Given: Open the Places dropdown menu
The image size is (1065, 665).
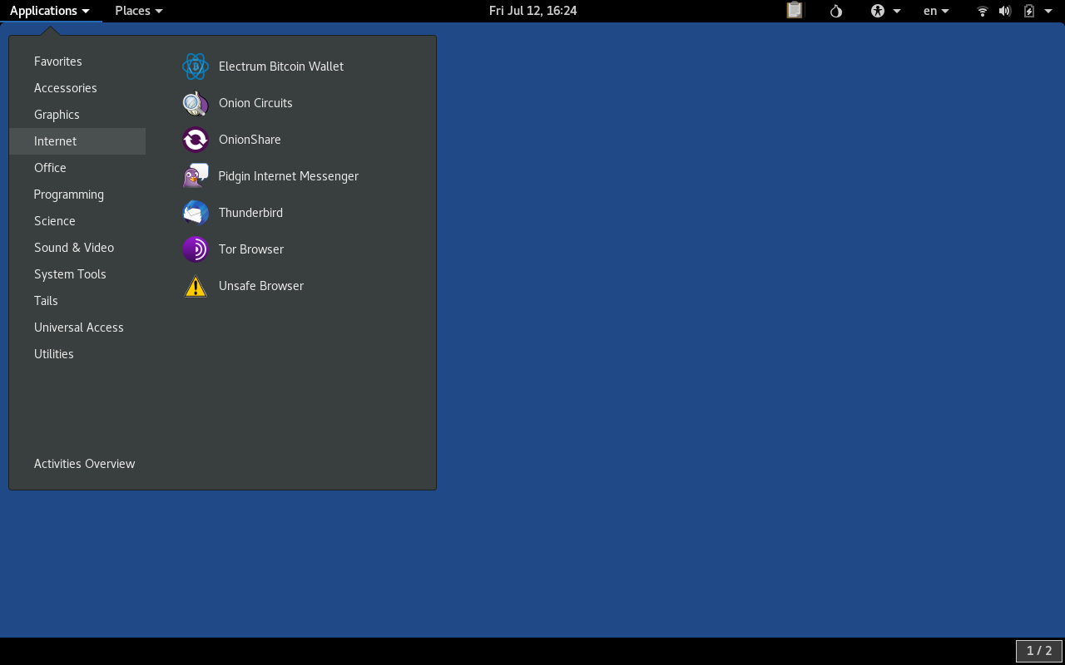Looking at the screenshot, I should 139,11.
